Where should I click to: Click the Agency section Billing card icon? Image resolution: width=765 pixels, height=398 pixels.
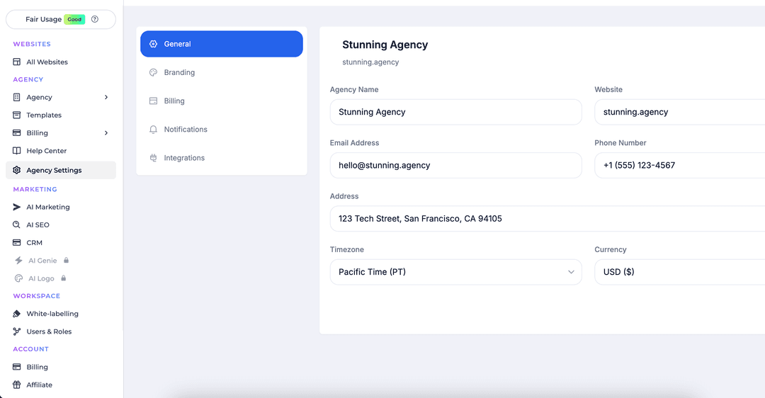pos(16,132)
